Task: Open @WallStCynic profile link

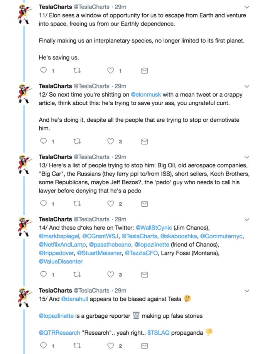Action: pyautogui.click(x=154, y=228)
